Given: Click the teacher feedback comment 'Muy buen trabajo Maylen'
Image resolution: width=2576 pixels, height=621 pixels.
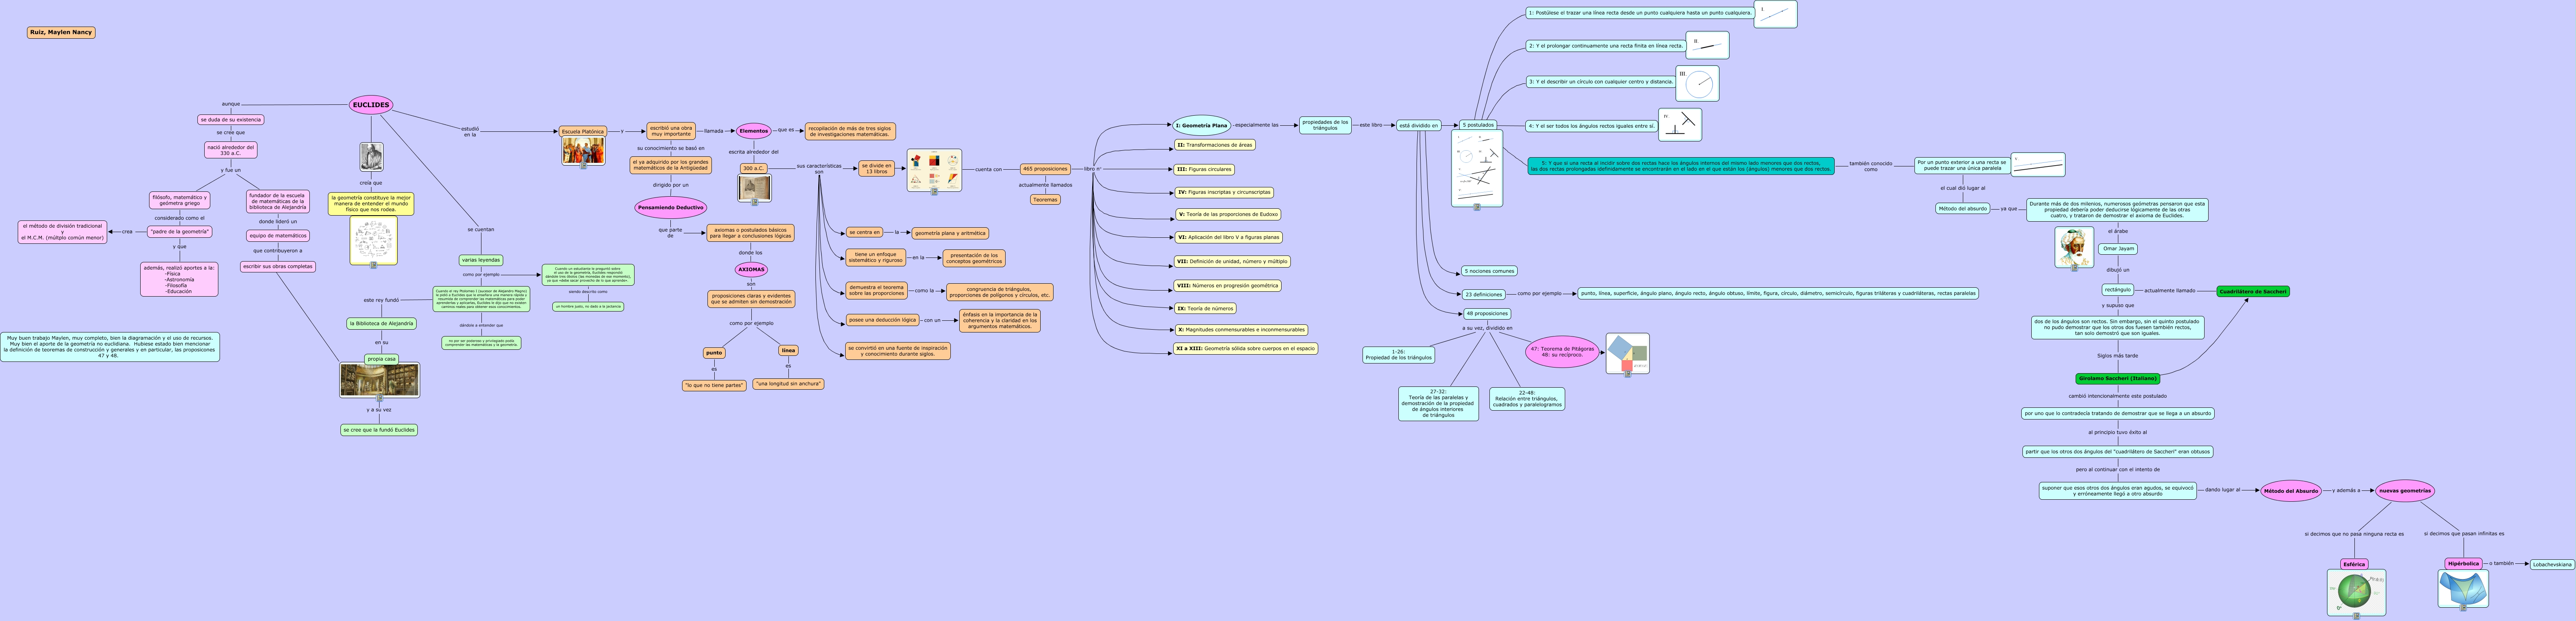Looking at the screenshot, I should pos(110,346).
